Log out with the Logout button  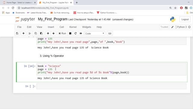(185, 19)
